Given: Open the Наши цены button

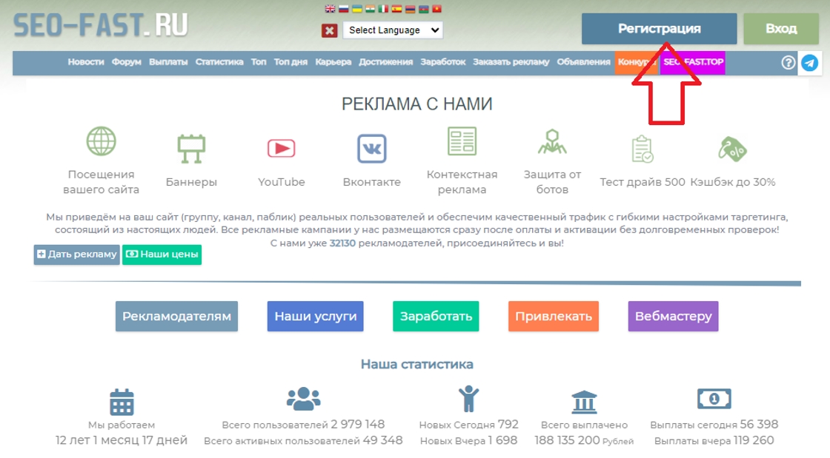Looking at the screenshot, I should [162, 254].
